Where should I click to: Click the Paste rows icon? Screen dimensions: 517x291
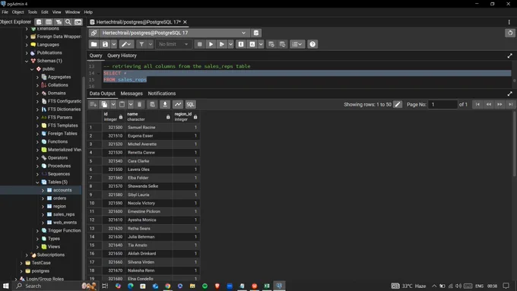click(122, 104)
